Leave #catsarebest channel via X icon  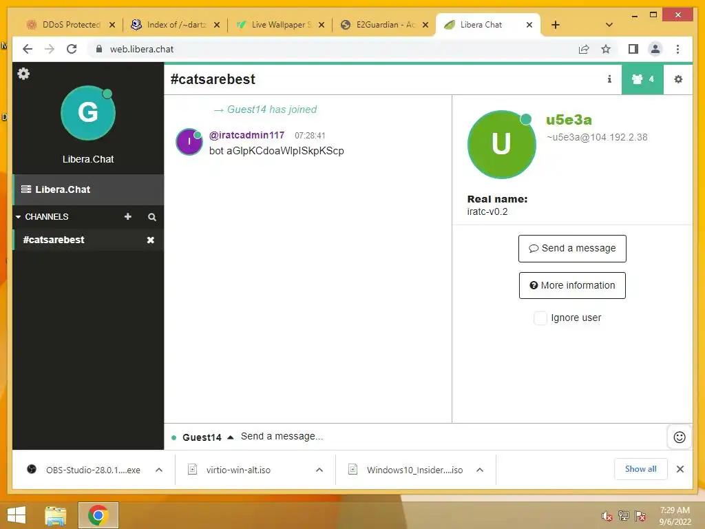point(151,240)
